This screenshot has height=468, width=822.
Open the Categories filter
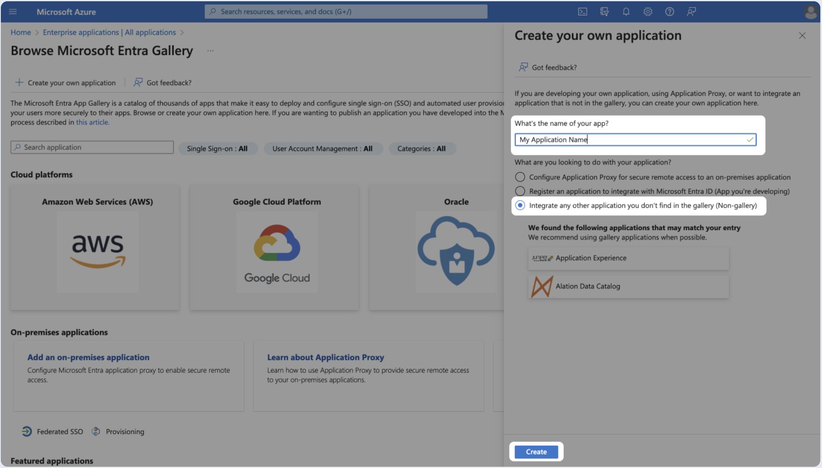pos(421,149)
